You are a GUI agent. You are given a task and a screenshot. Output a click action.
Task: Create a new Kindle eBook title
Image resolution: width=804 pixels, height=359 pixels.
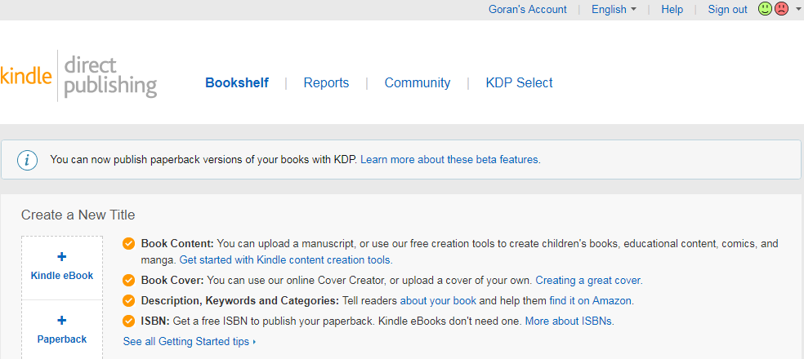[62, 268]
